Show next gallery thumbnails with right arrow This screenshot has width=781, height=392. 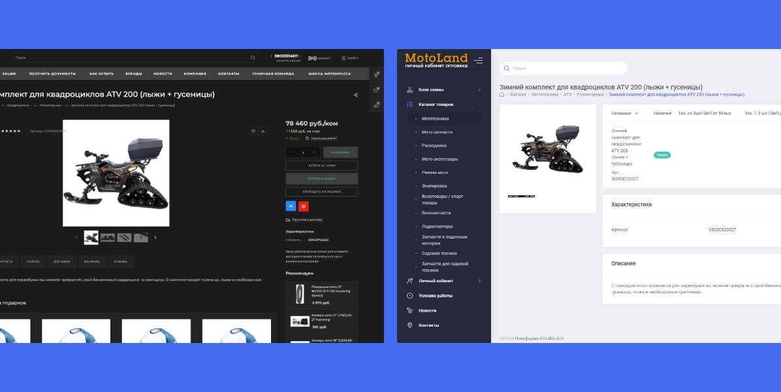coord(155,238)
